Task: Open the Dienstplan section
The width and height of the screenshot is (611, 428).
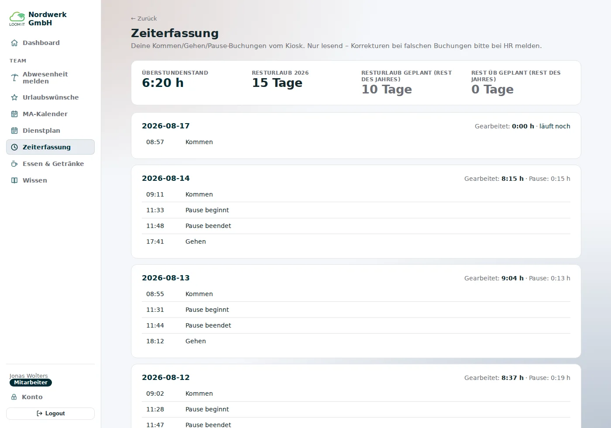Action: [x=50, y=131]
